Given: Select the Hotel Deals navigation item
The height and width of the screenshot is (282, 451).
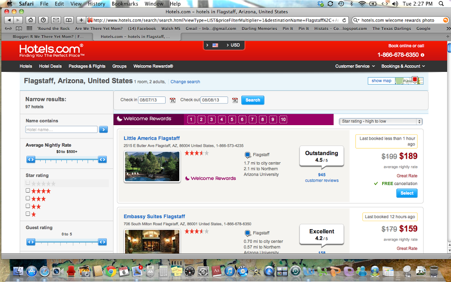Looking at the screenshot, I should coord(50,66).
